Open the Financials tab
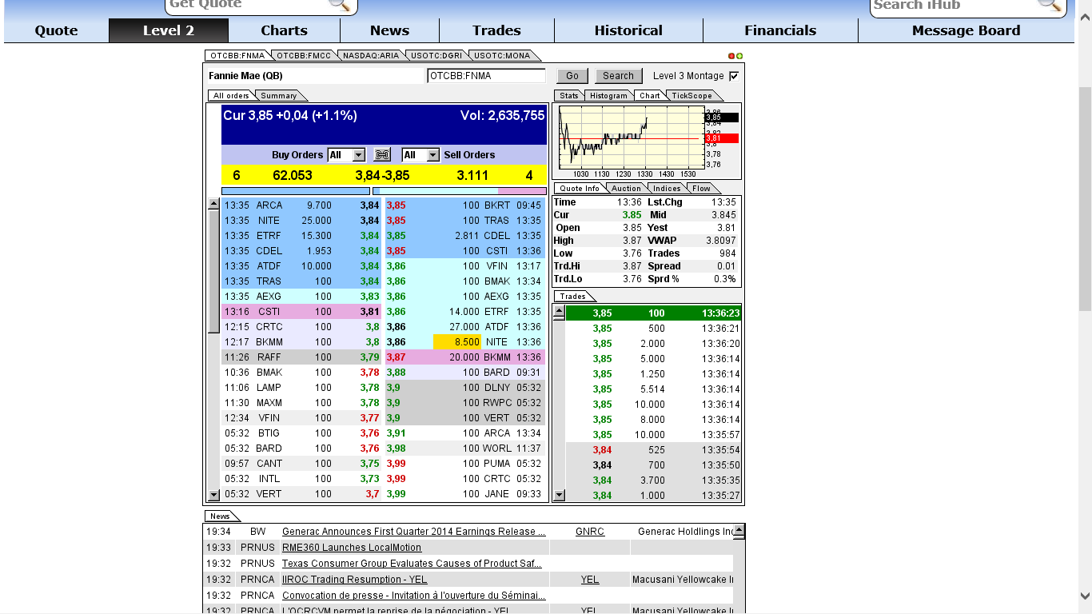Screen dimensions: 1092x614 [780, 30]
